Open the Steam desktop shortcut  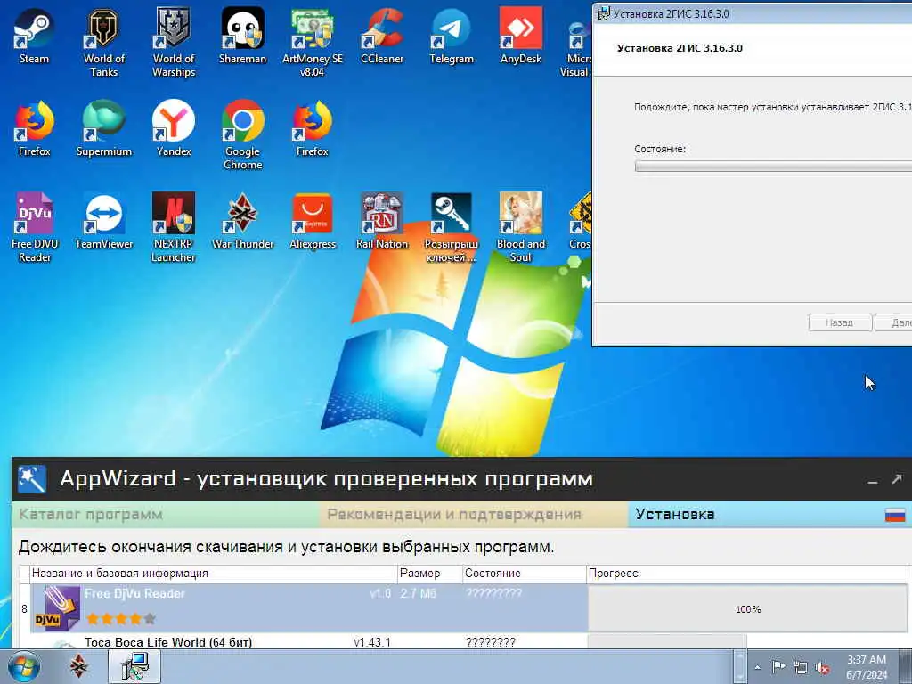[34, 36]
